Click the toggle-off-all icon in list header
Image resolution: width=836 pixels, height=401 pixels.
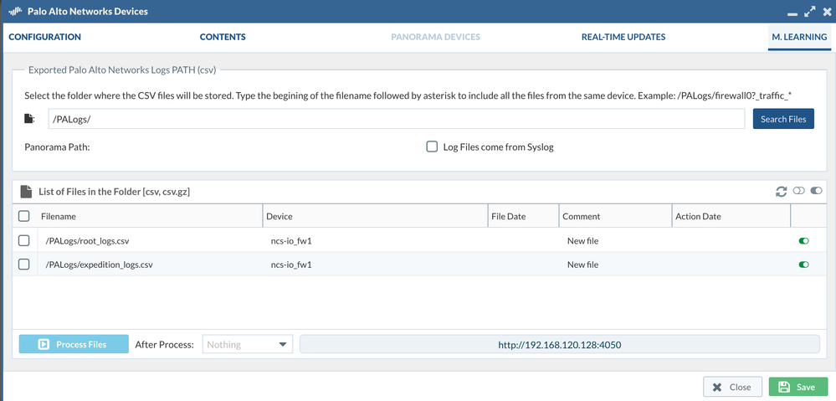798,191
